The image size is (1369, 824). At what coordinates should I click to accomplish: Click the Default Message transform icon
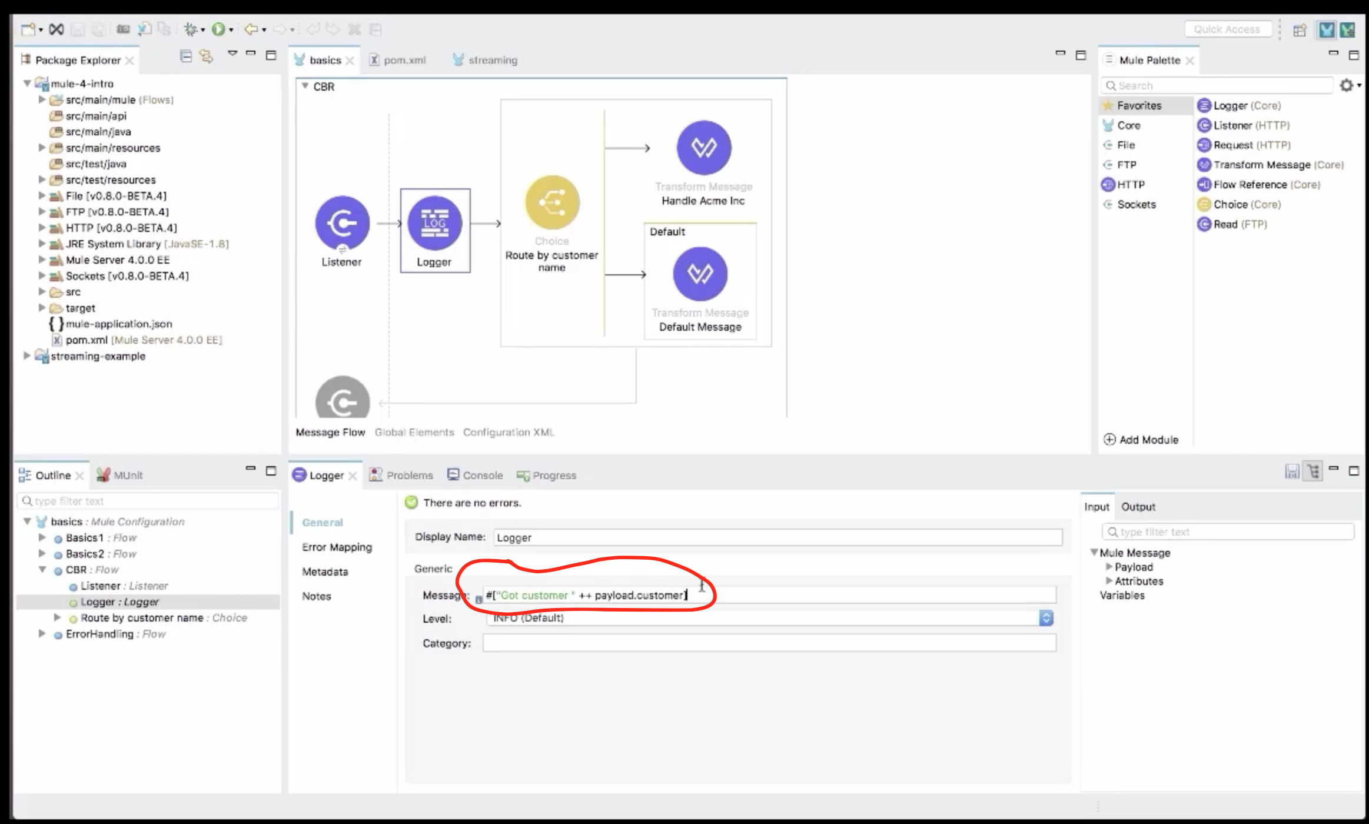[700, 274]
